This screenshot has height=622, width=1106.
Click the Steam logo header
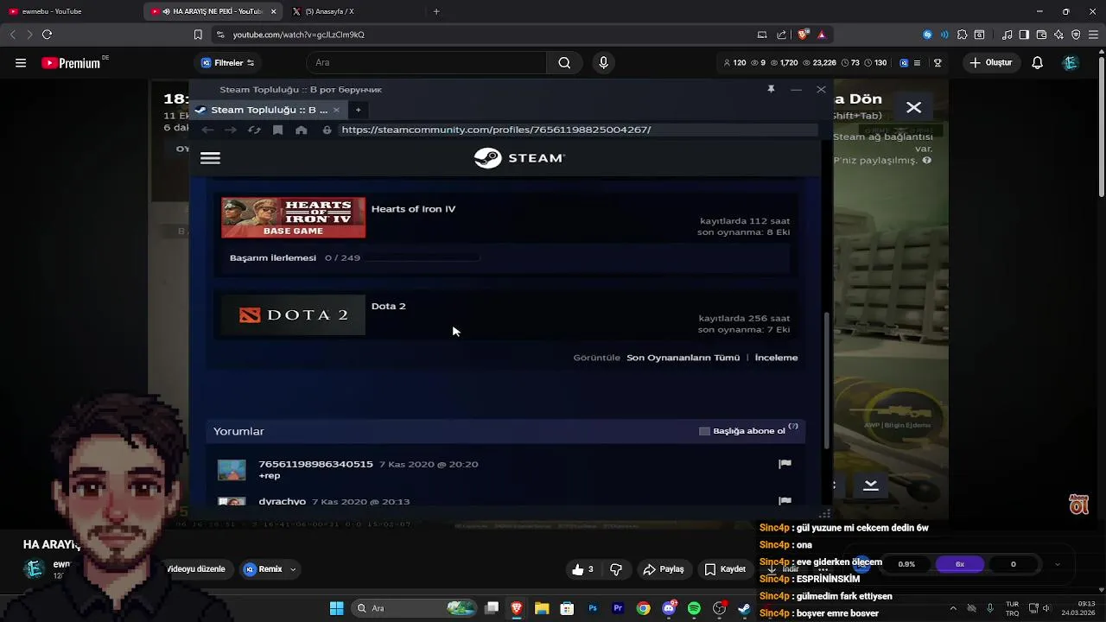(x=519, y=158)
